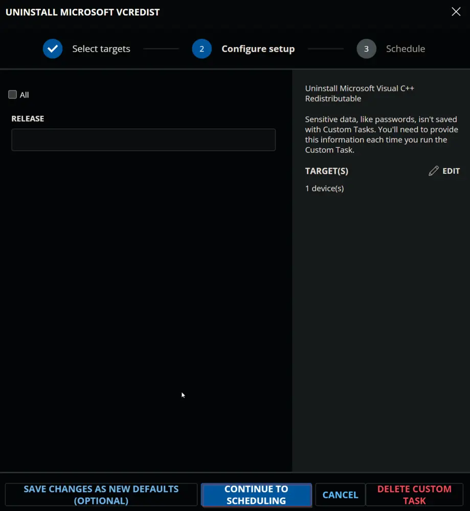The height and width of the screenshot is (511, 470).
Task: Cancel the custom task setup
Action: coord(340,495)
